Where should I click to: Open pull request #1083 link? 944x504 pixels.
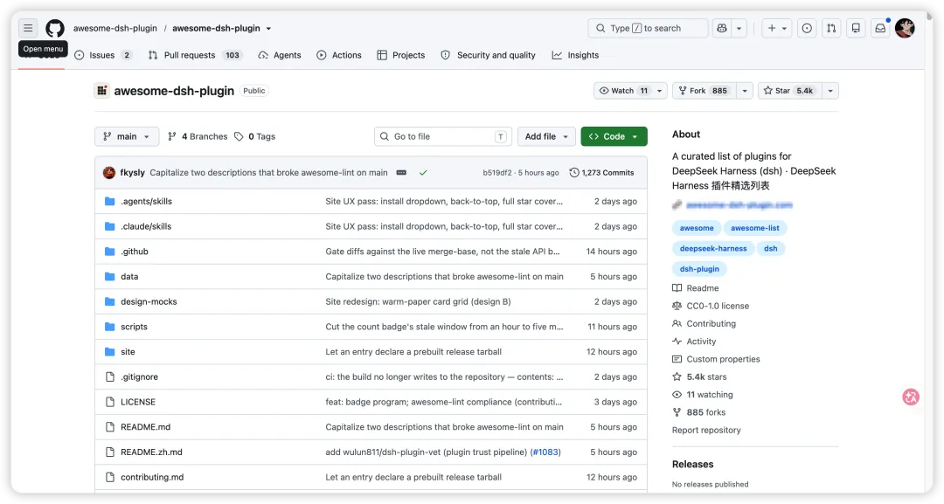[x=545, y=452]
